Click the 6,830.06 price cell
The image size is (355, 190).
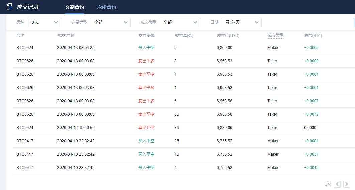pos(224,127)
